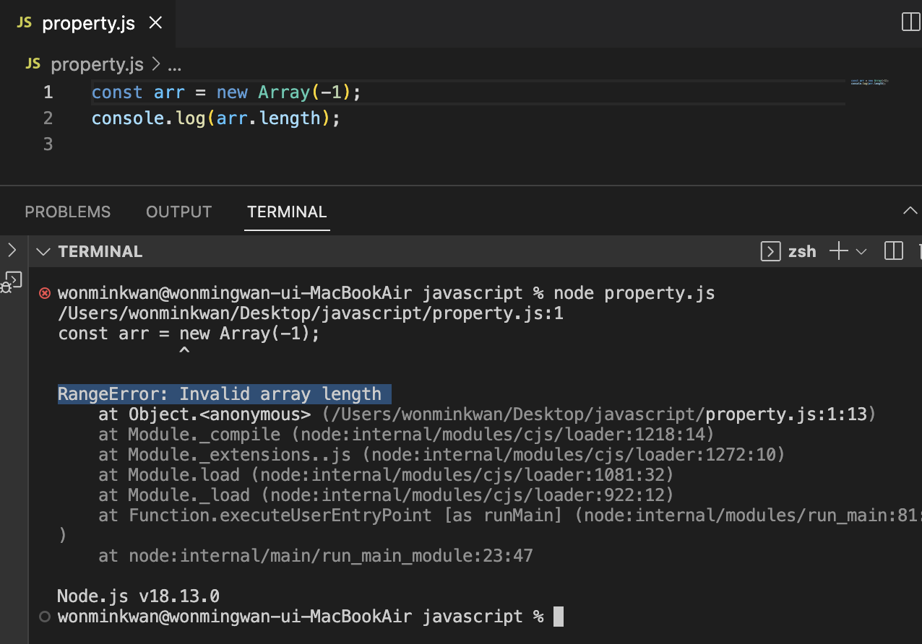The image size is (922, 644).
Task: Select the zsh terminal label
Action: [802, 251]
